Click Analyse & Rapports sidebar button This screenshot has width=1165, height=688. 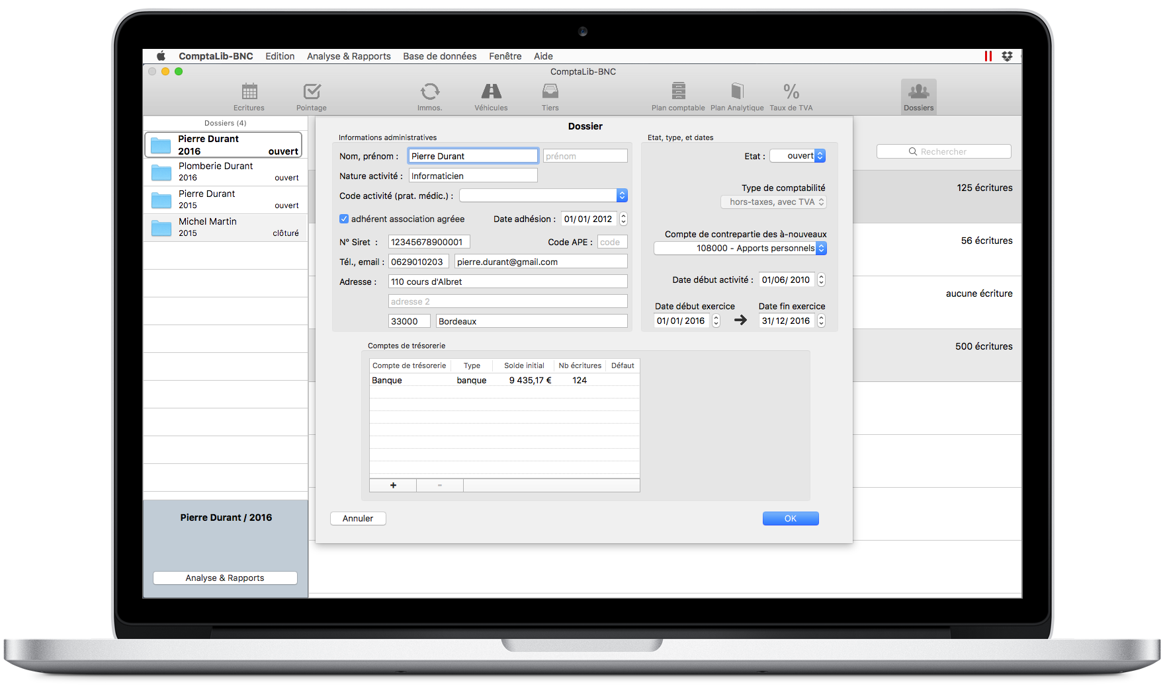[225, 578]
